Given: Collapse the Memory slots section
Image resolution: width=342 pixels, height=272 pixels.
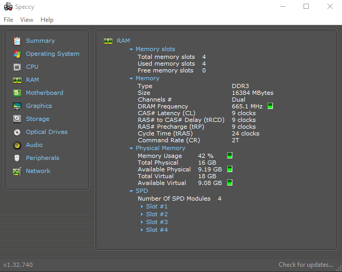Looking at the screenshot, I should click(131, 50).
